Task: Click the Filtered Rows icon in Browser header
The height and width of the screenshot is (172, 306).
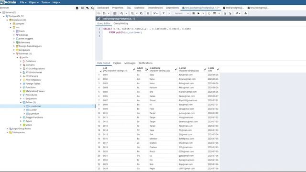Action: pyautogui.click(x=87, y=8)
